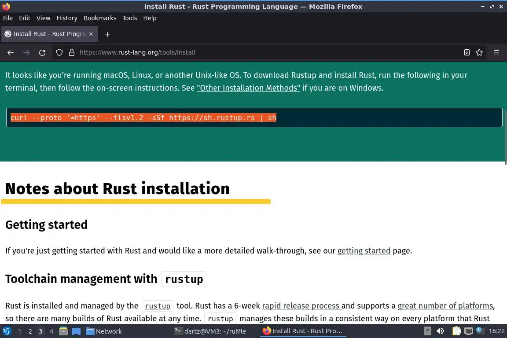Open the Tools menu
The height and width of the screenshot is (338, 507).
(130, 18)
